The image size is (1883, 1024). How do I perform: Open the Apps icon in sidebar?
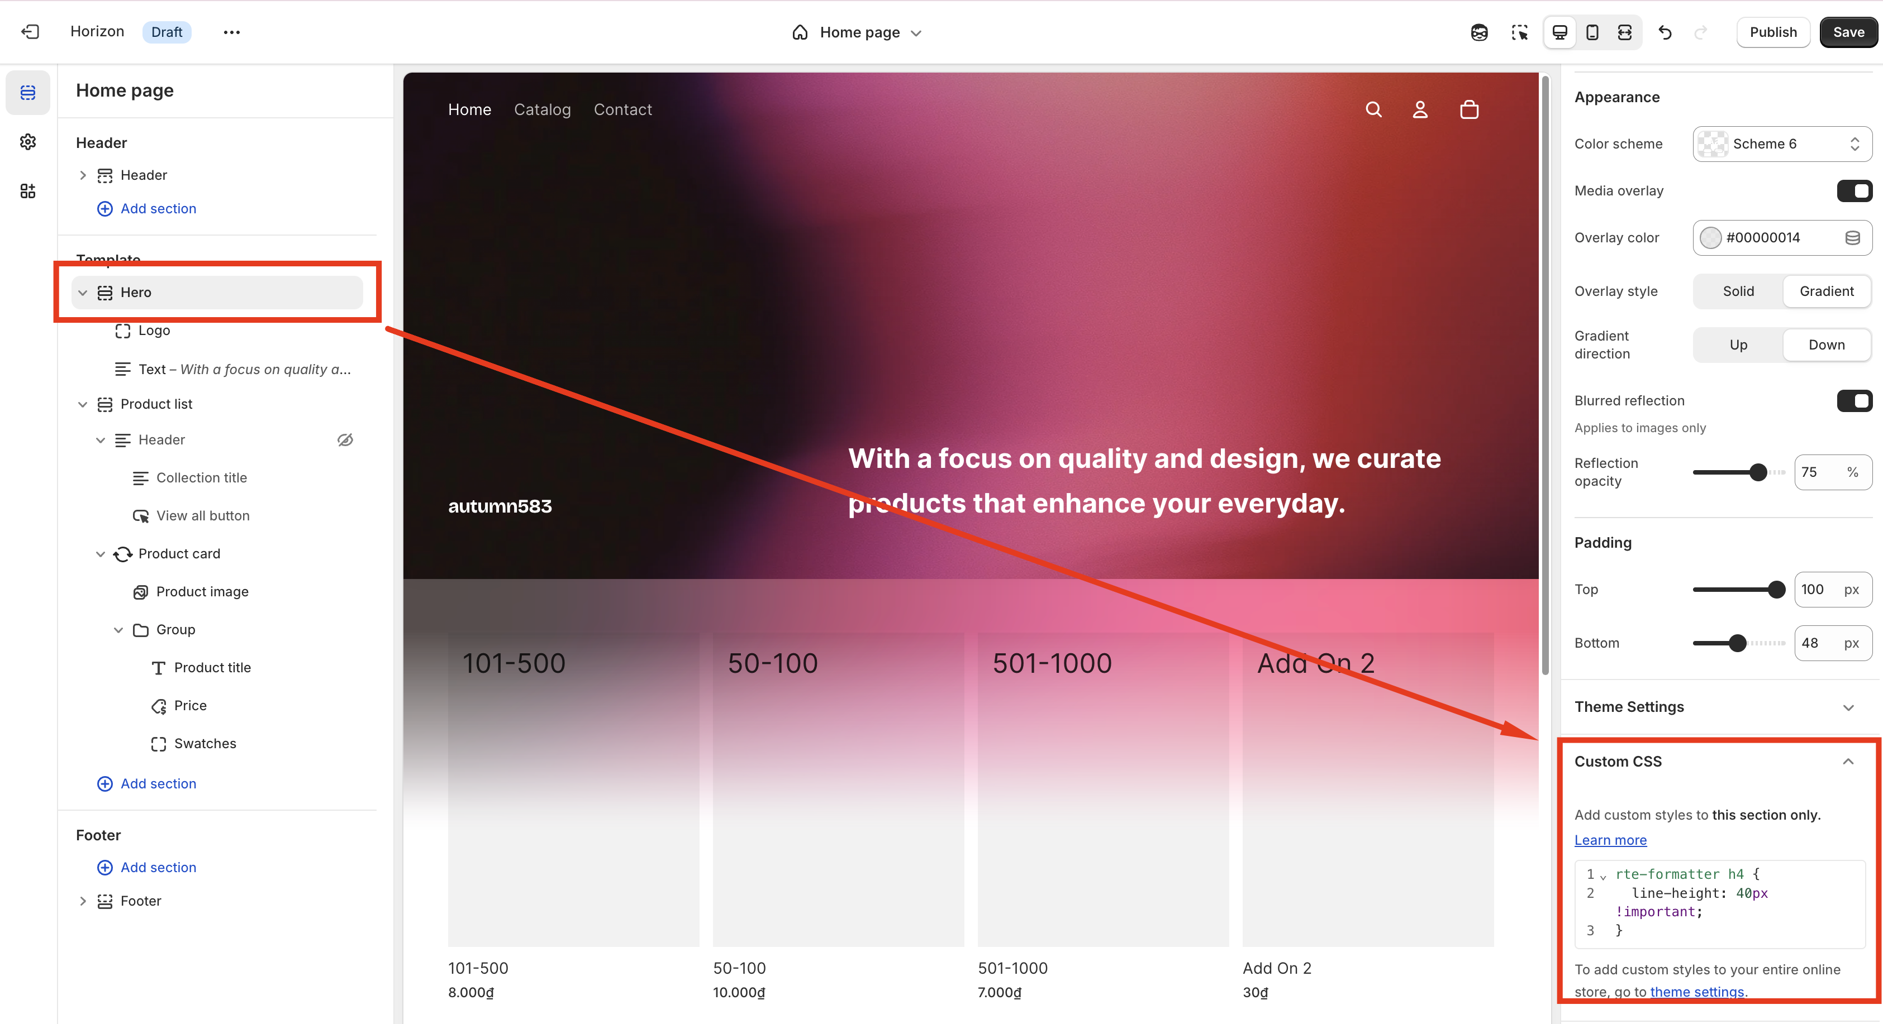pyautogui.click(x=28, y=190)
